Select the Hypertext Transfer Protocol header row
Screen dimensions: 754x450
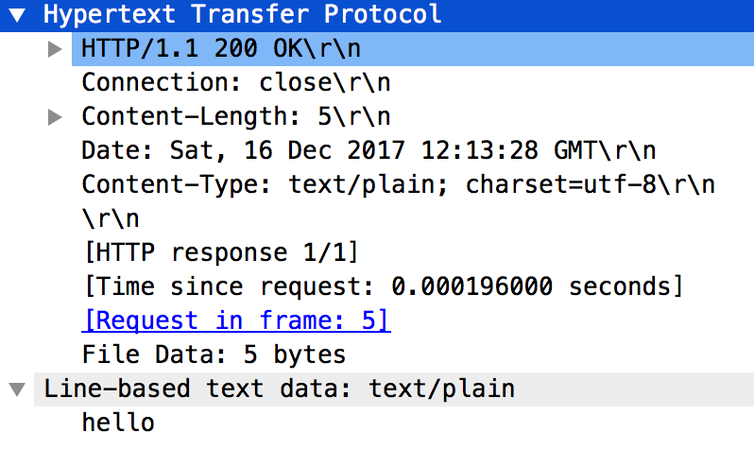(243, 14)
